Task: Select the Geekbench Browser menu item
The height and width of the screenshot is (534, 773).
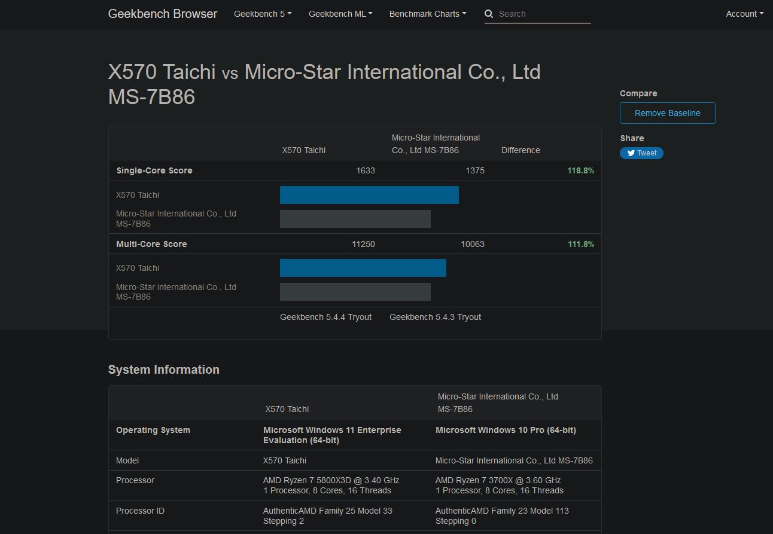Action: [162, 13]
